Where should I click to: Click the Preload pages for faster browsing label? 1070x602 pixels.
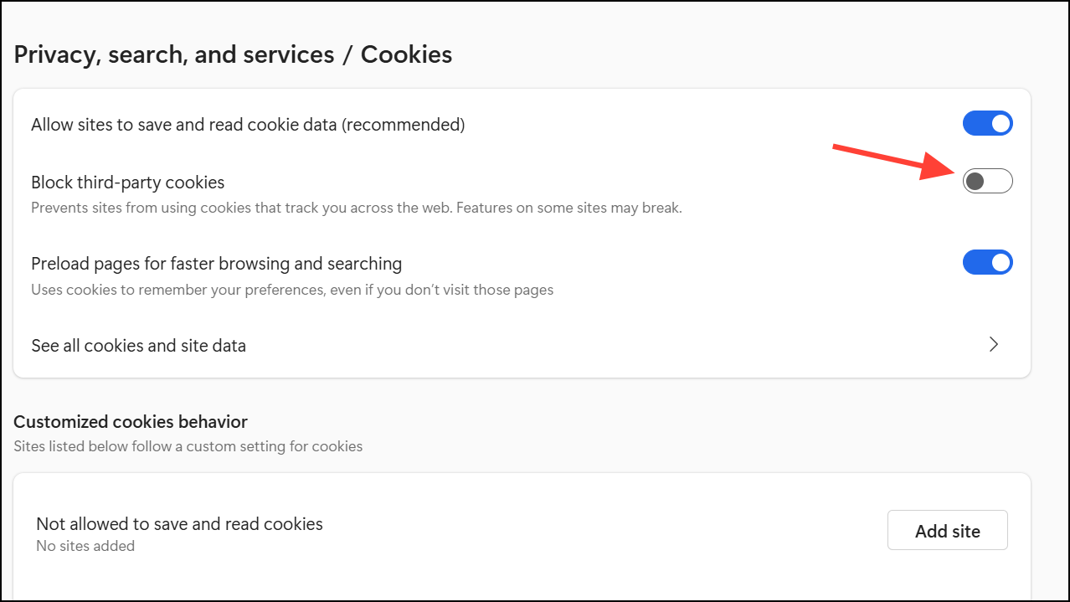tap(216, 264)
